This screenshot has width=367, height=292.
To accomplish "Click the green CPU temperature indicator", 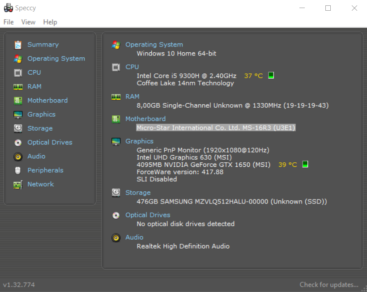I will click(x=271, y=76).
